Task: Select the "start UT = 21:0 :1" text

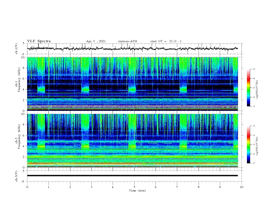Action: [x=166, y=41]
